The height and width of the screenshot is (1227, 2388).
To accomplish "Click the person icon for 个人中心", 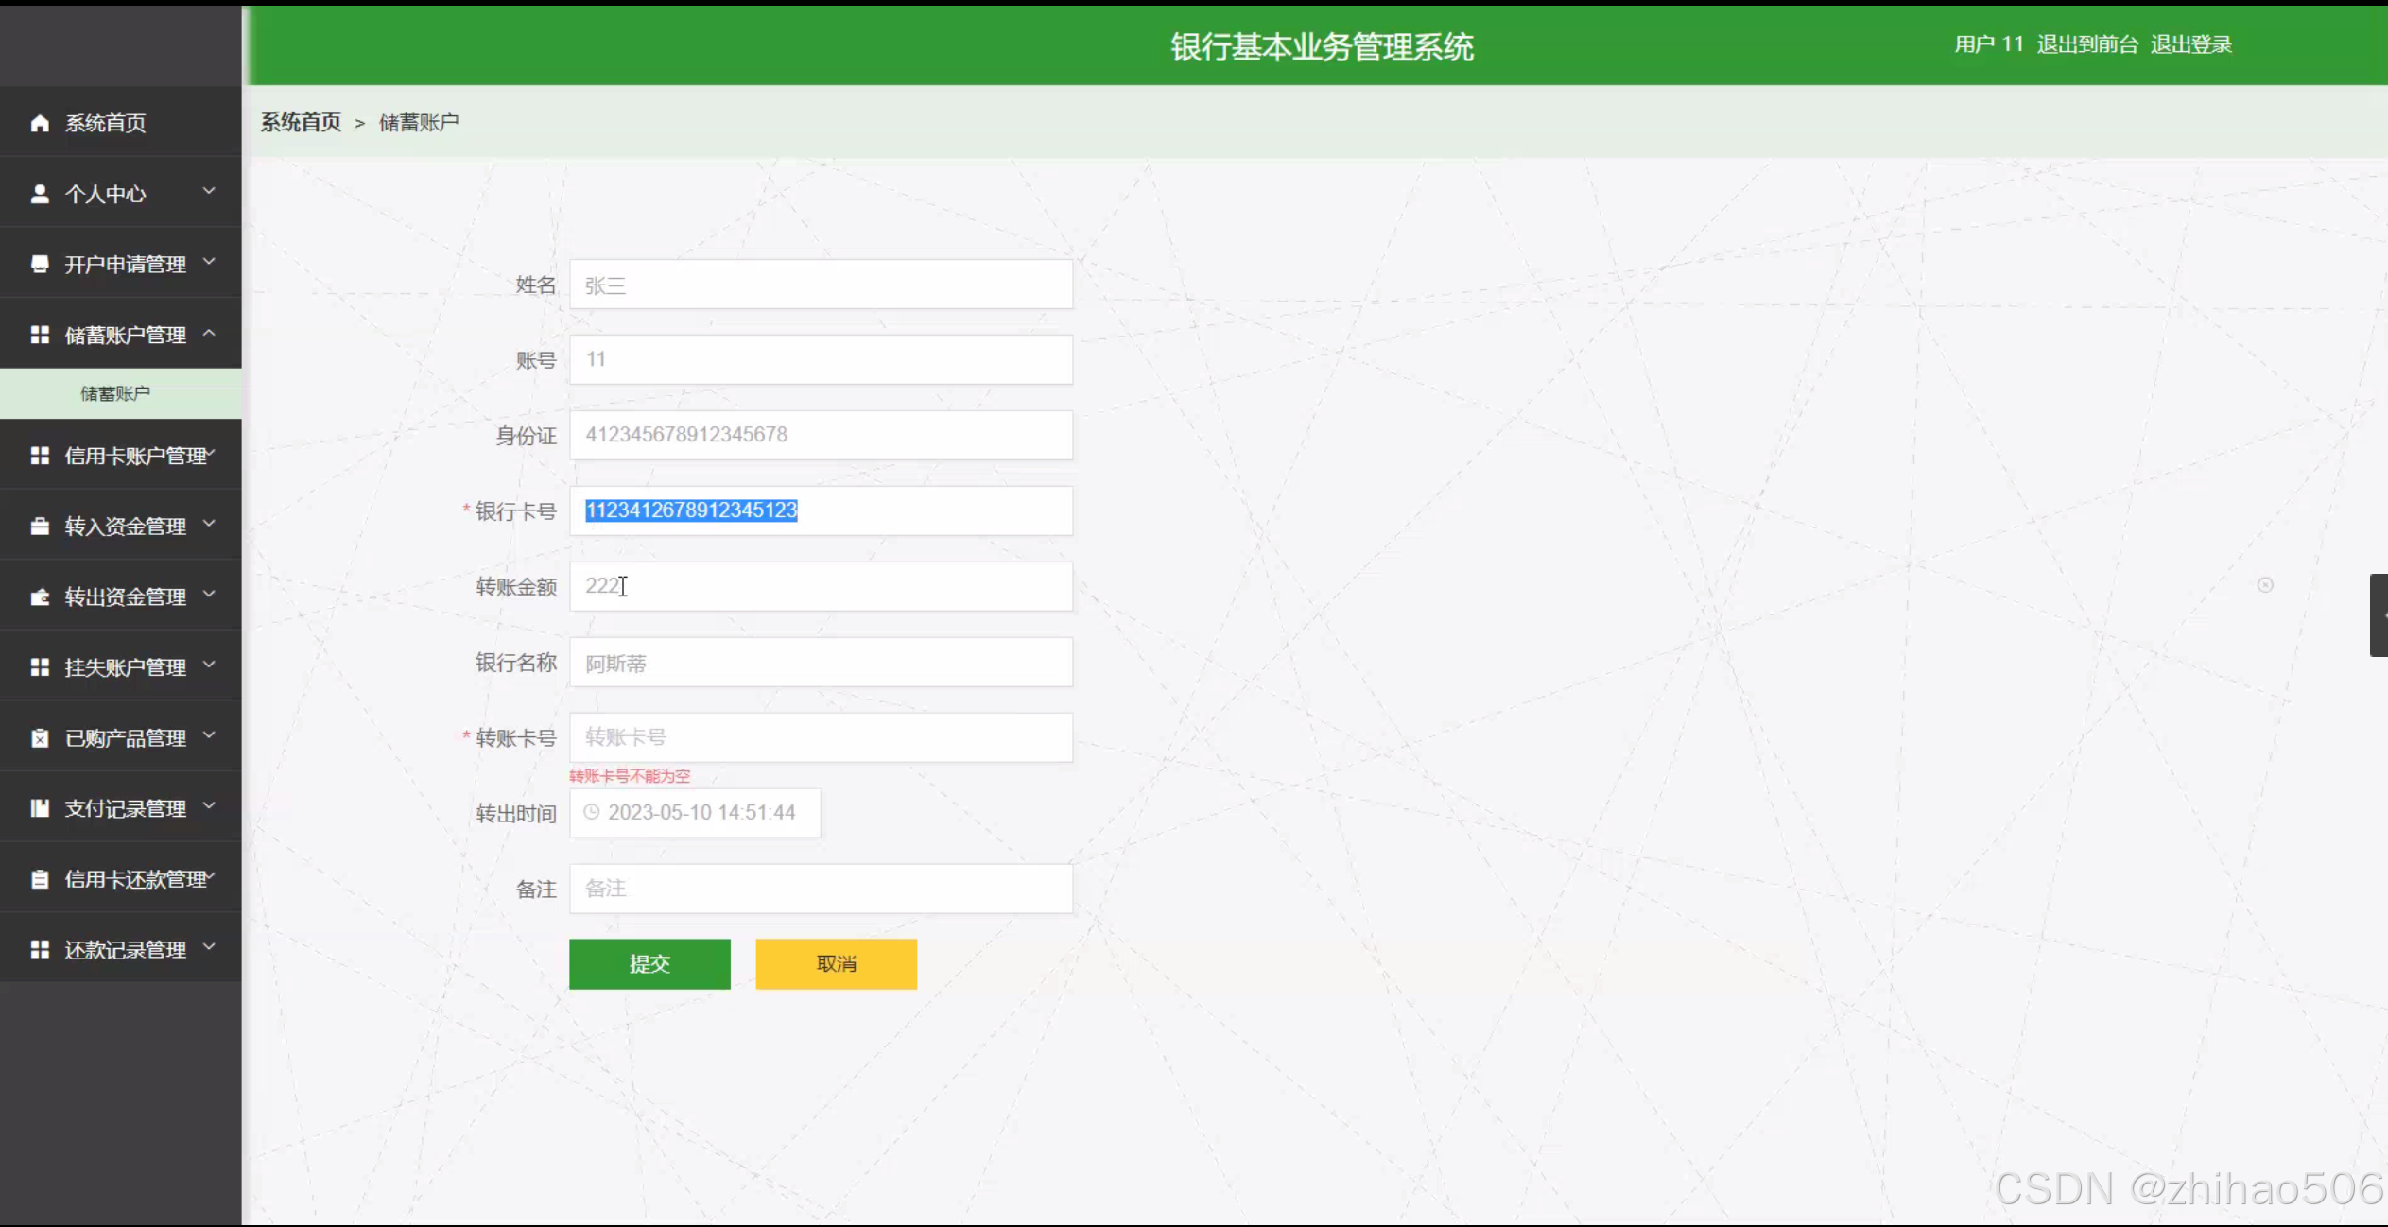I will tap(40, 194).
